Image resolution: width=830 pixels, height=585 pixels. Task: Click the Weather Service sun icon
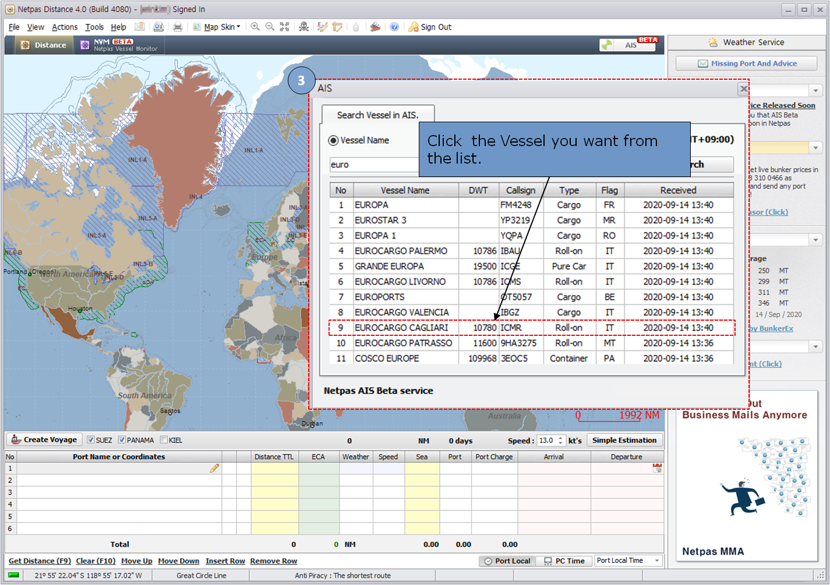tap(713, 42)
